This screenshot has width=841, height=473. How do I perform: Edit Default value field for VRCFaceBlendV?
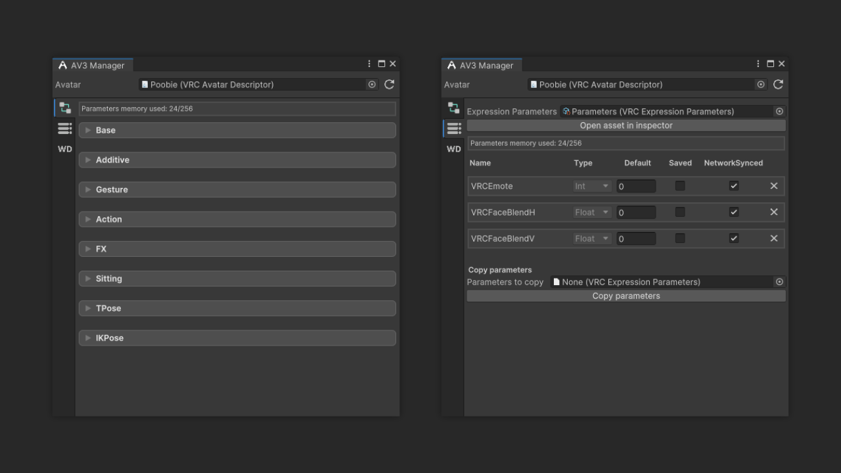pyautogui.click(x=636, y=238)
